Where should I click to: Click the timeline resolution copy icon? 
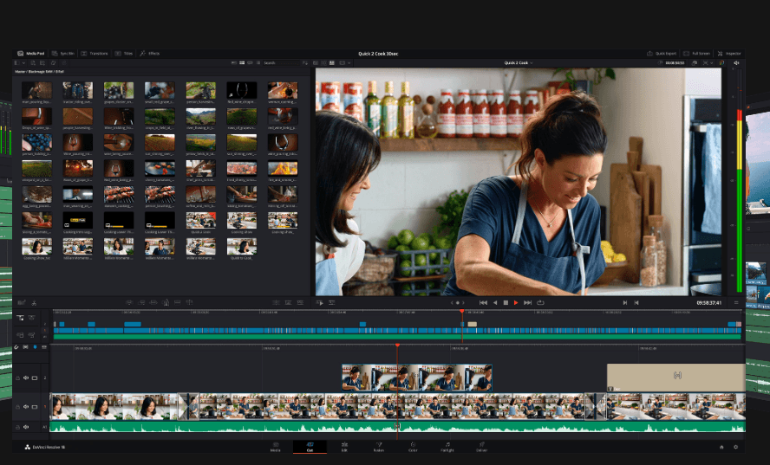coord(695,63)
